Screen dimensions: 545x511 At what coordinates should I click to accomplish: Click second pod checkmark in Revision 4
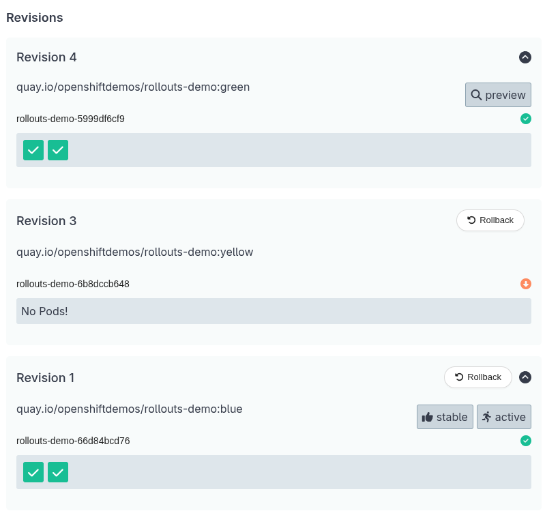(x=58, y=150)
